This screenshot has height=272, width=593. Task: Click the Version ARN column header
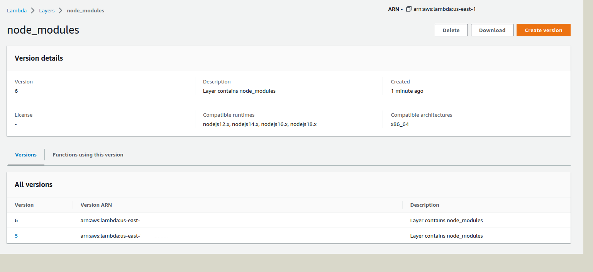pos(96,205)
